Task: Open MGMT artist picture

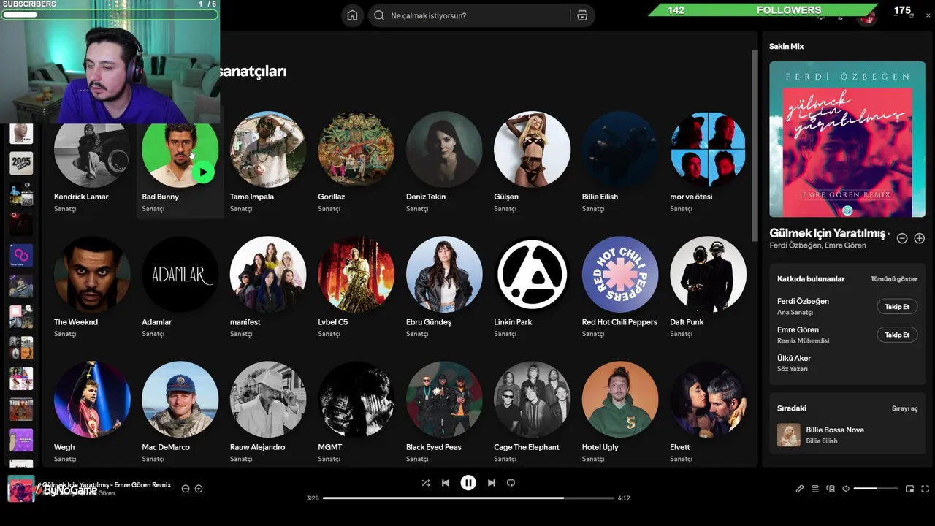Action: [356, 400]
